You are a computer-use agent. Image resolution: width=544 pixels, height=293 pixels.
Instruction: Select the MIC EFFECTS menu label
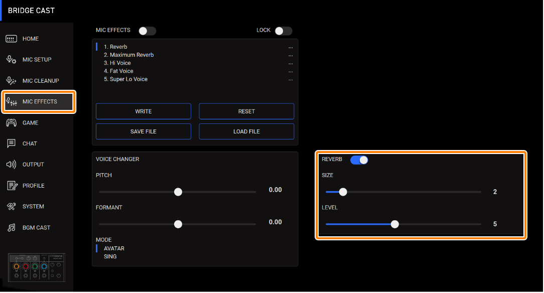40,101
